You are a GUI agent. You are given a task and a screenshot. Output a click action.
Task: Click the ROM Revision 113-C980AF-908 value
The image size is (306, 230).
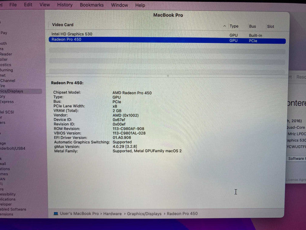pos(129,129)
